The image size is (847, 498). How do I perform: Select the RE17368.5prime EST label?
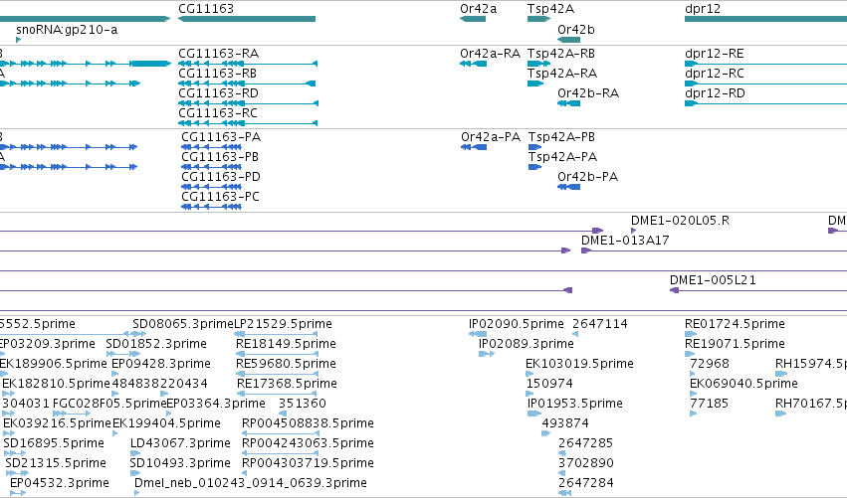[287, 384]
